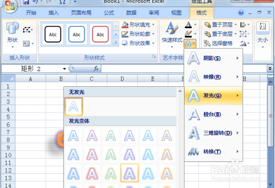
Task: Choose red glow in first variant row
Action: pos(92,136)
